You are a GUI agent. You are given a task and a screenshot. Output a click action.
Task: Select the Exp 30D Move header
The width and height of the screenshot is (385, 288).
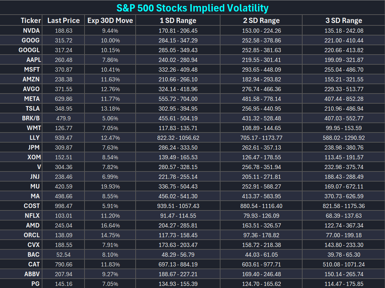[x=110, y=21]
